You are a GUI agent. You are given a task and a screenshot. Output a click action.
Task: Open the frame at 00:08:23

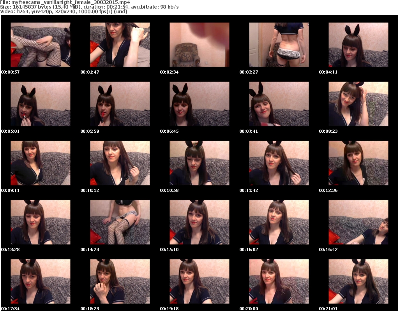tap(358, 104)
